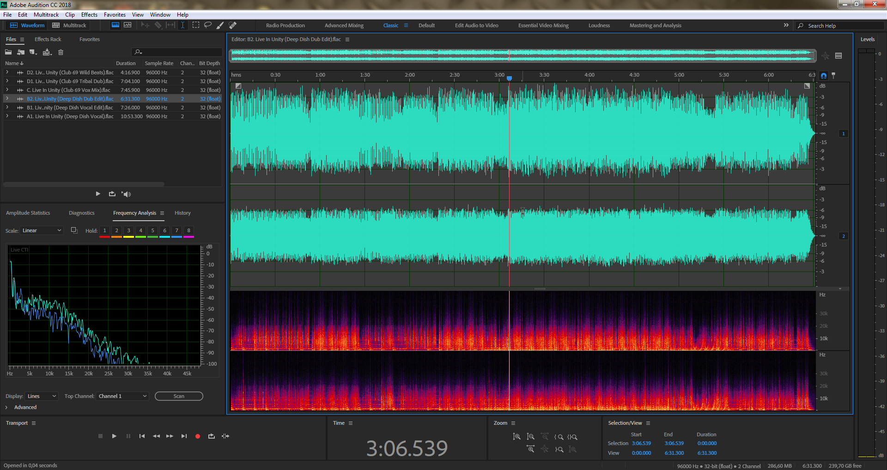Select the Radio Production workspace
This screenshot has height=470, width=887.
coord(285,25)
